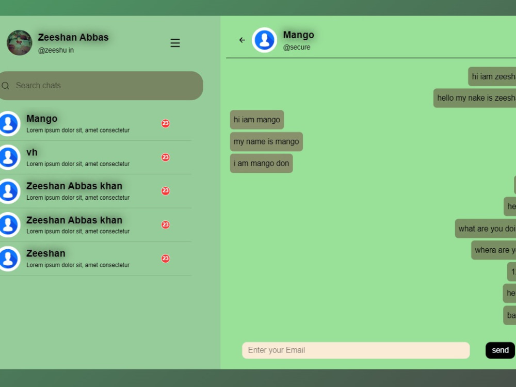Image resolution: width=516 pixels, height=387 pixels.
Task: Click vh avatar in chat list
Action: point(8,157)
